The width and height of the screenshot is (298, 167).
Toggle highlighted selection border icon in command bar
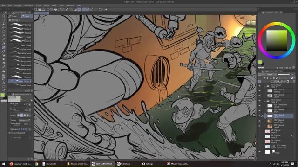click(x=79, y=9)
